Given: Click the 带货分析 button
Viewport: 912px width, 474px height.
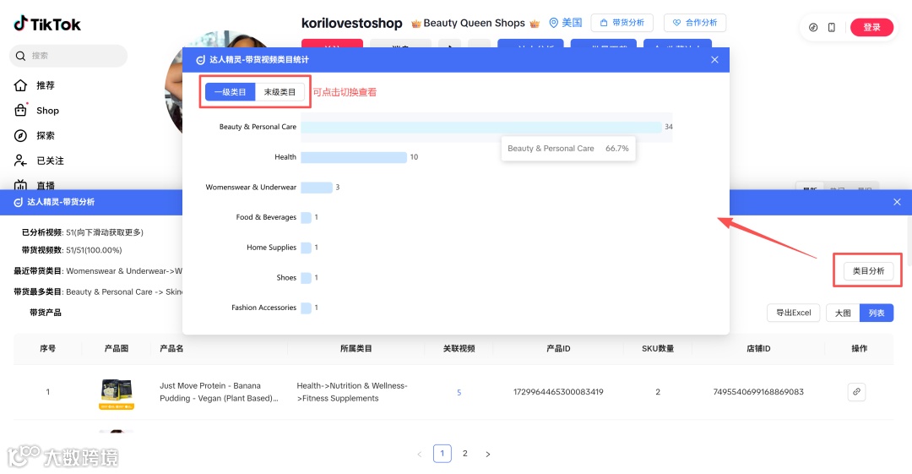Looking at the screenshot, I should coord(622,23).
